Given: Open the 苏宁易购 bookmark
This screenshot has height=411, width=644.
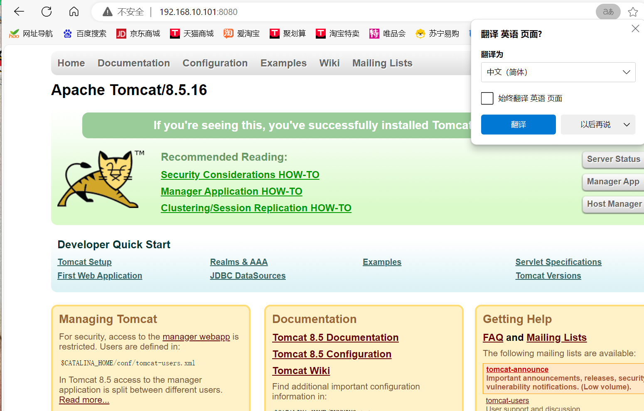Looking at the screenshot, I should point(437,34).
